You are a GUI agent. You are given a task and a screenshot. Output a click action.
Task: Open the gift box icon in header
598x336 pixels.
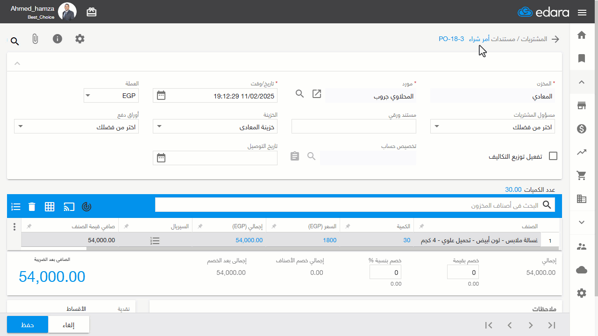pos(92,12)
